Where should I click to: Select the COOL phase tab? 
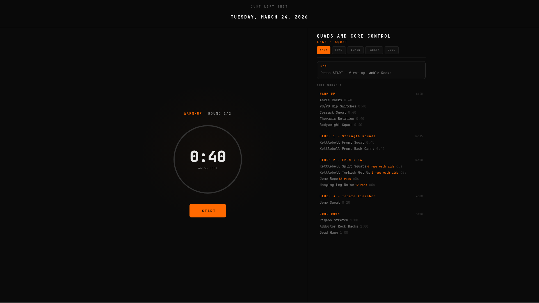coord(391,50)
